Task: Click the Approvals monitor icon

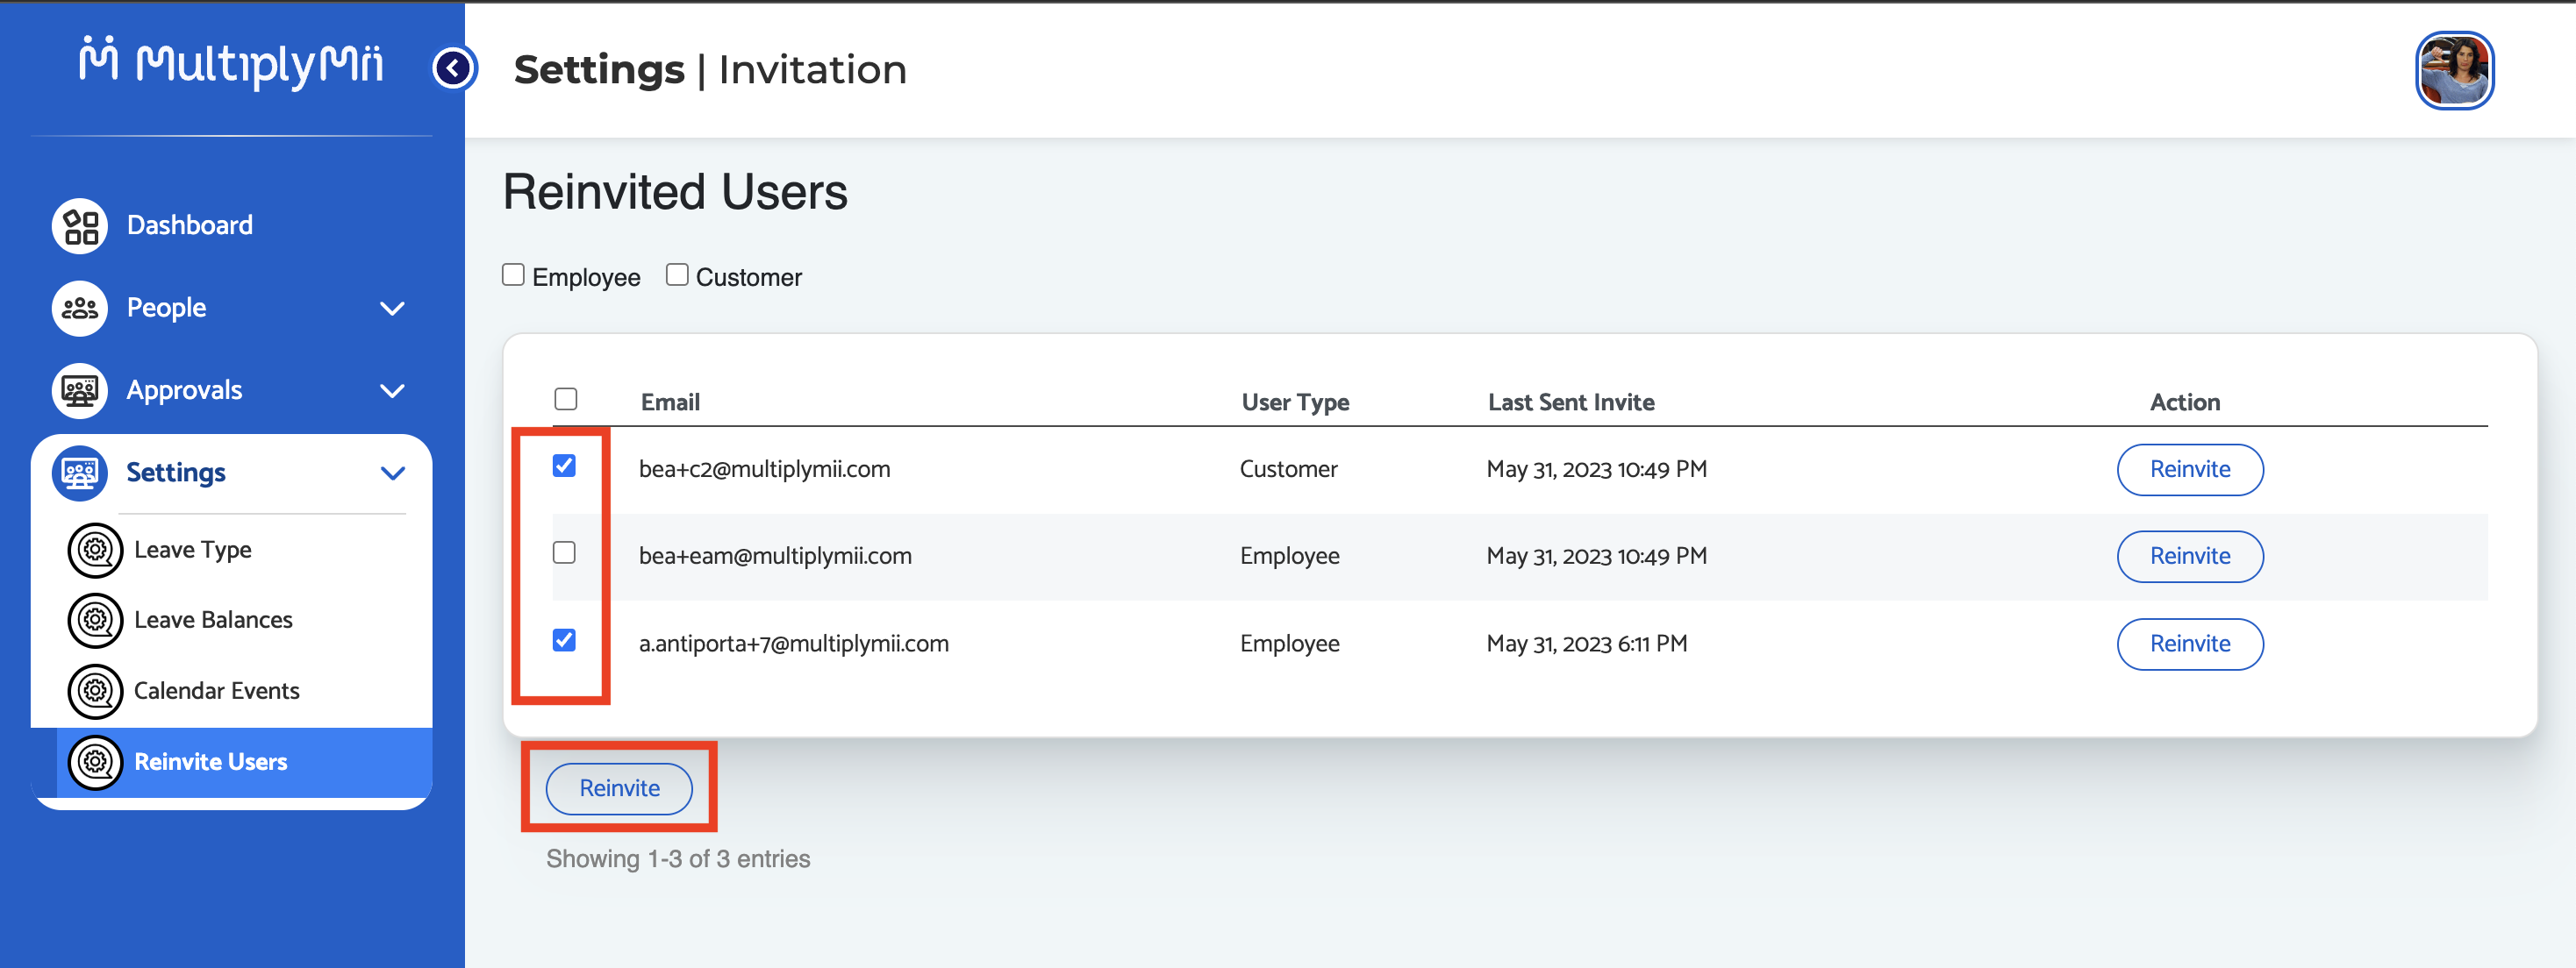Action: point(80,390)
